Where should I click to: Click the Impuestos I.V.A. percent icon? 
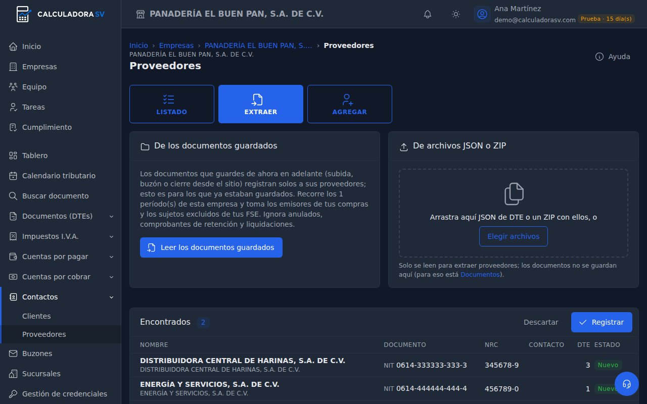(x=13, y=236)
